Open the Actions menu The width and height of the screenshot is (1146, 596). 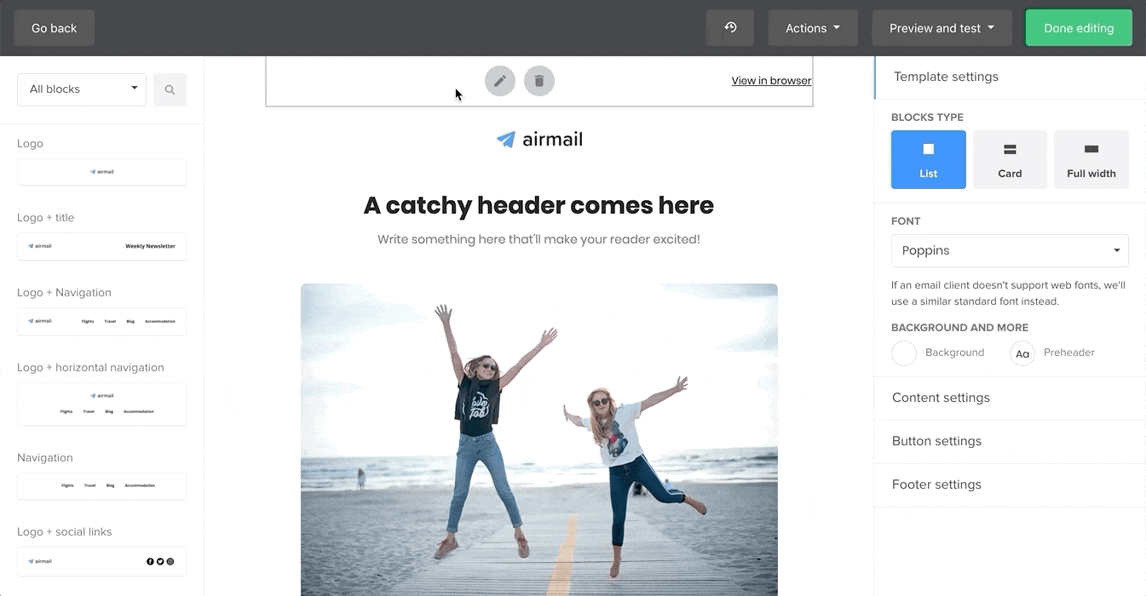(x=812, y=27)
